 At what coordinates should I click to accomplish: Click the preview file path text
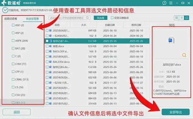click(x=170, y=92)
